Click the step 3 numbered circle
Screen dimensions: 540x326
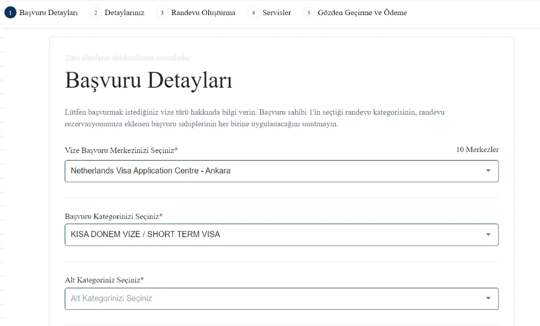pyautogui.click(x=161, y=12)
